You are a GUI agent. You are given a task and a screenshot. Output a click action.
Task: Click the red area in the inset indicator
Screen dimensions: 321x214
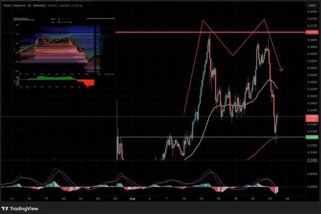(x=87, y=82)
